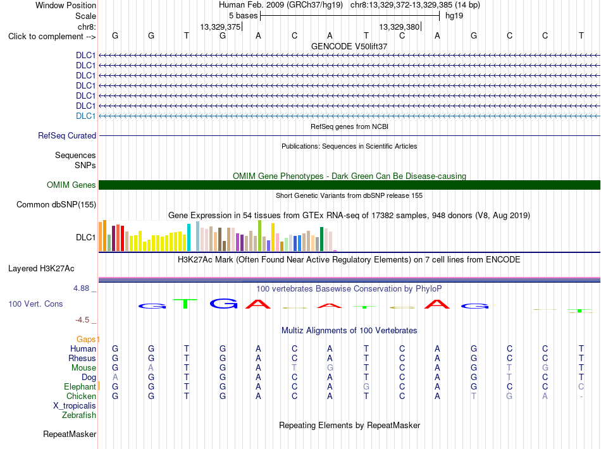Click the RepeatMasker track label
Screen dimensions: 601x449
[70, 434]
